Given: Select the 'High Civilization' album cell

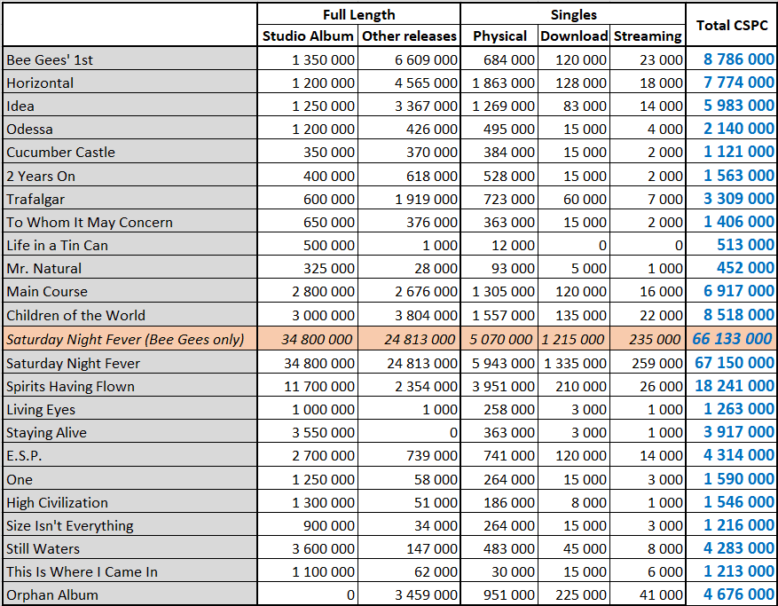Looking at the screenshot, I should (x=130, y=502).
